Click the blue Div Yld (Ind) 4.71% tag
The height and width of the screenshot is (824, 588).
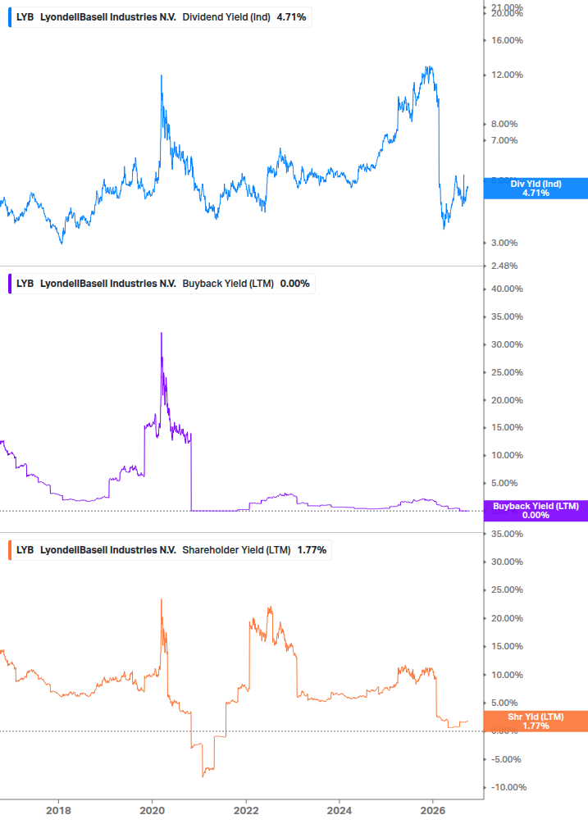(536, 188)
